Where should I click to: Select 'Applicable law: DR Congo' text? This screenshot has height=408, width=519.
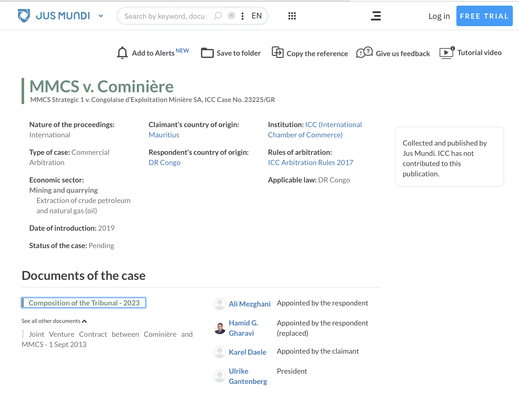309,180
